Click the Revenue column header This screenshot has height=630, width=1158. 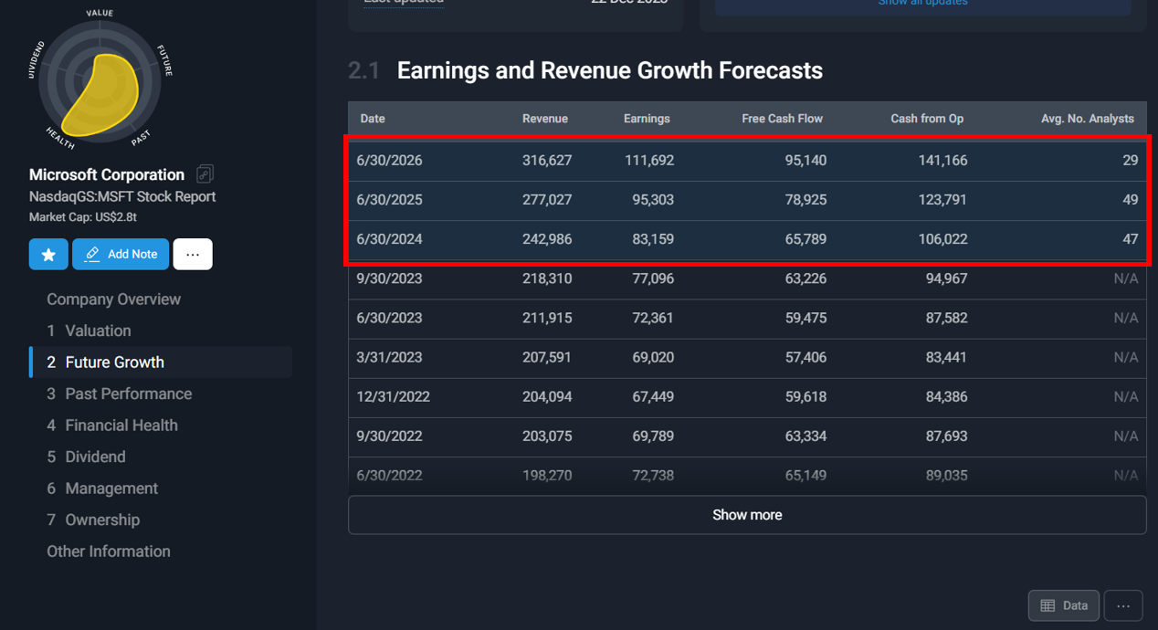pos(544,119)
